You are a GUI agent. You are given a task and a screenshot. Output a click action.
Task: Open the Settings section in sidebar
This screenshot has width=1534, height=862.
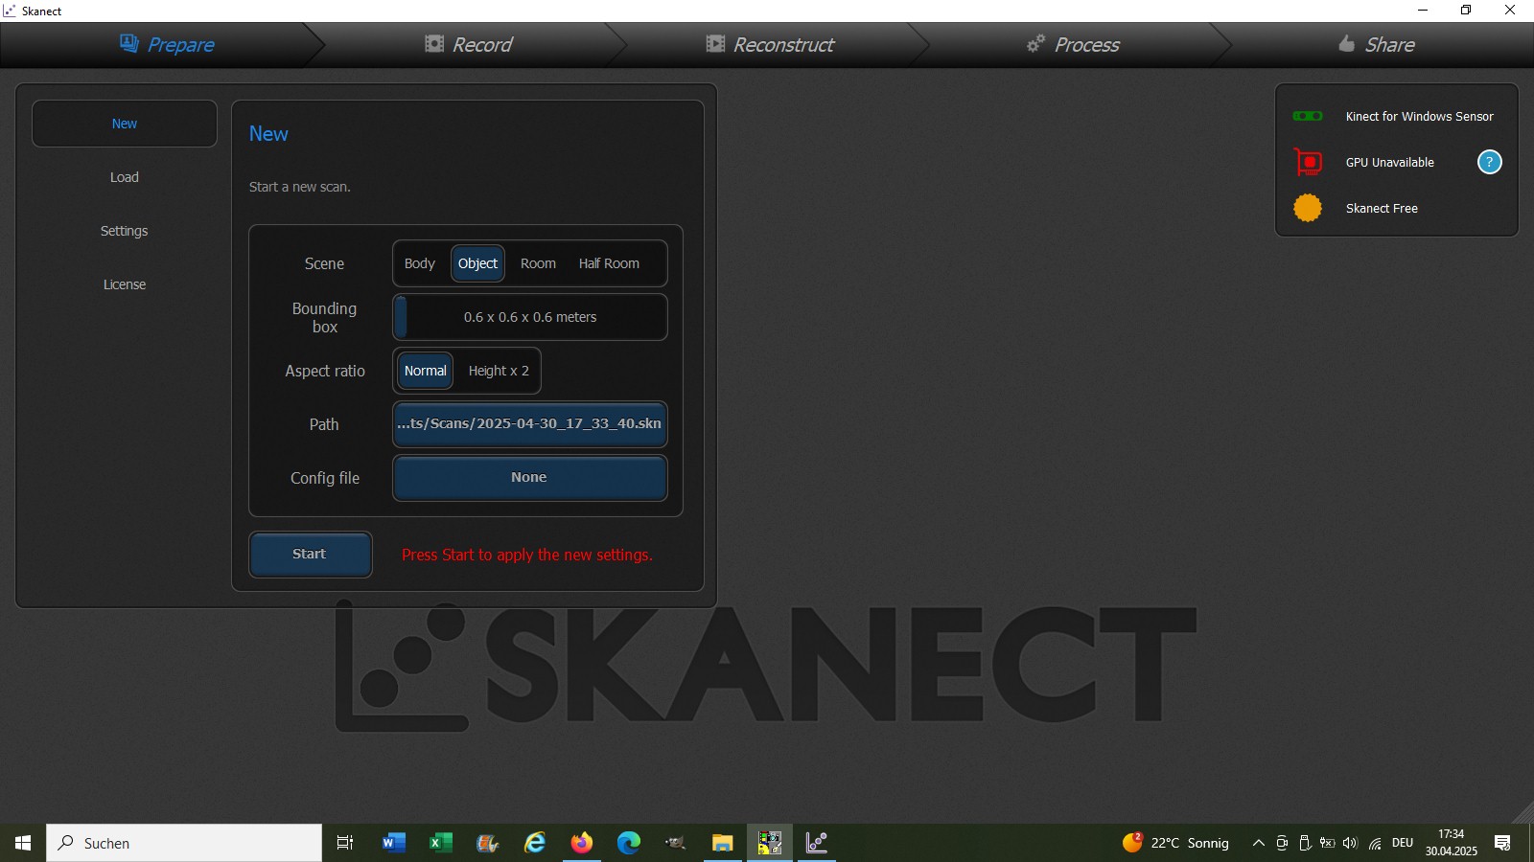(x=125, y=231)
